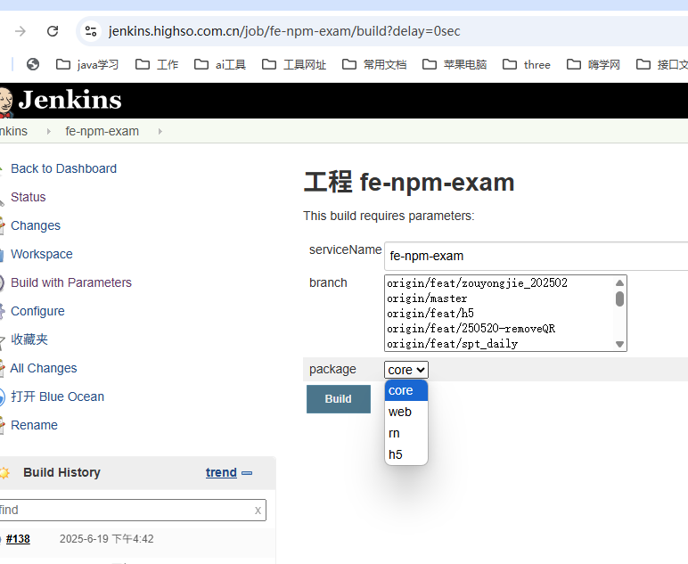Screen dimensions: 688x564
Task: Click the site info icon in address bar
Action: point(91,31)
